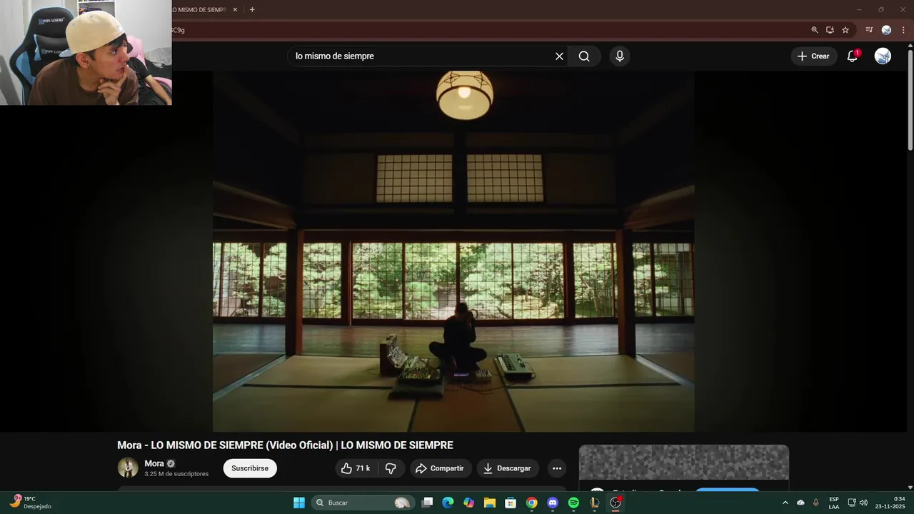
Task: Open File Explorer from taskbar
Action: (x=490, y=503)
